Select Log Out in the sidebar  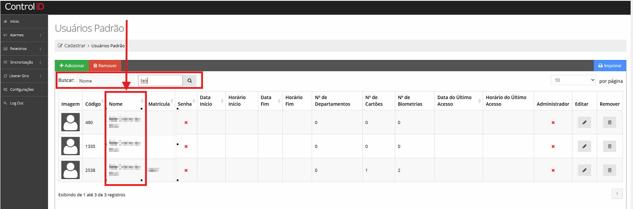(16, 103)
